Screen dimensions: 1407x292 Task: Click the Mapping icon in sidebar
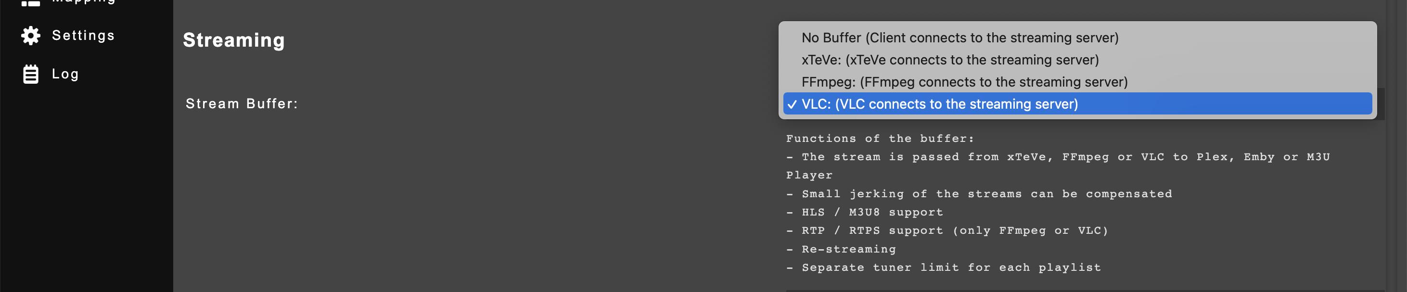[31, 3]
